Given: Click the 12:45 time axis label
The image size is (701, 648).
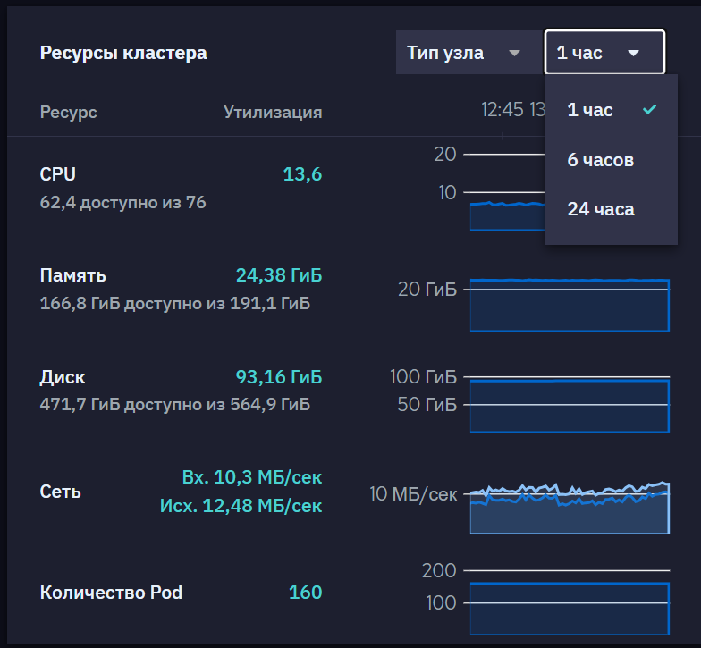Looking at the screenshot, I should pos(503,109).
